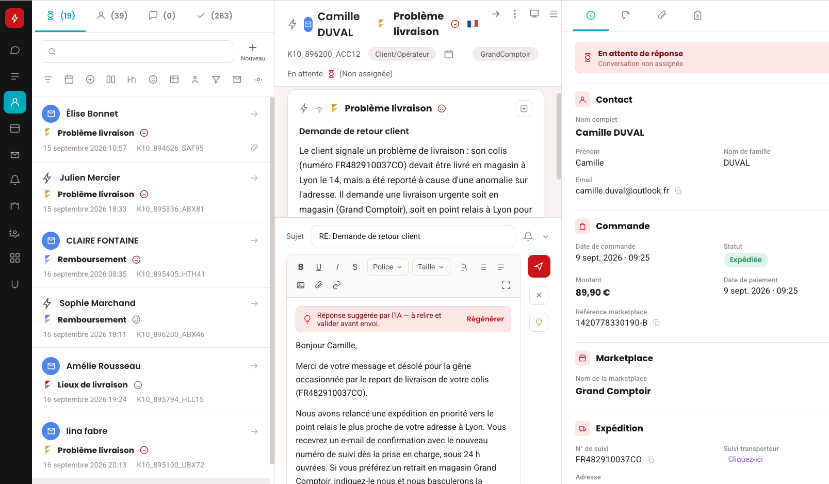Send the reply with the red send button

click(539, 266)
